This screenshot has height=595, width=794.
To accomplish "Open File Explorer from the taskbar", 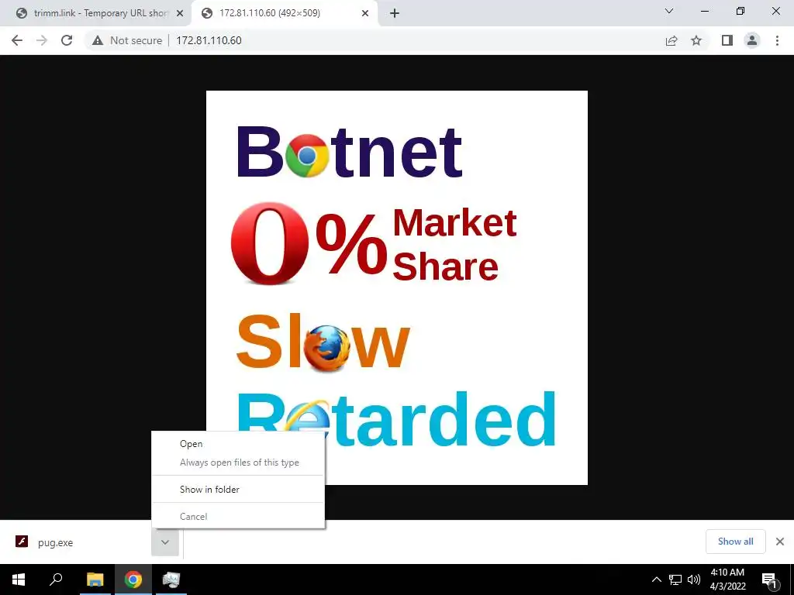I will tap(95, 580).
